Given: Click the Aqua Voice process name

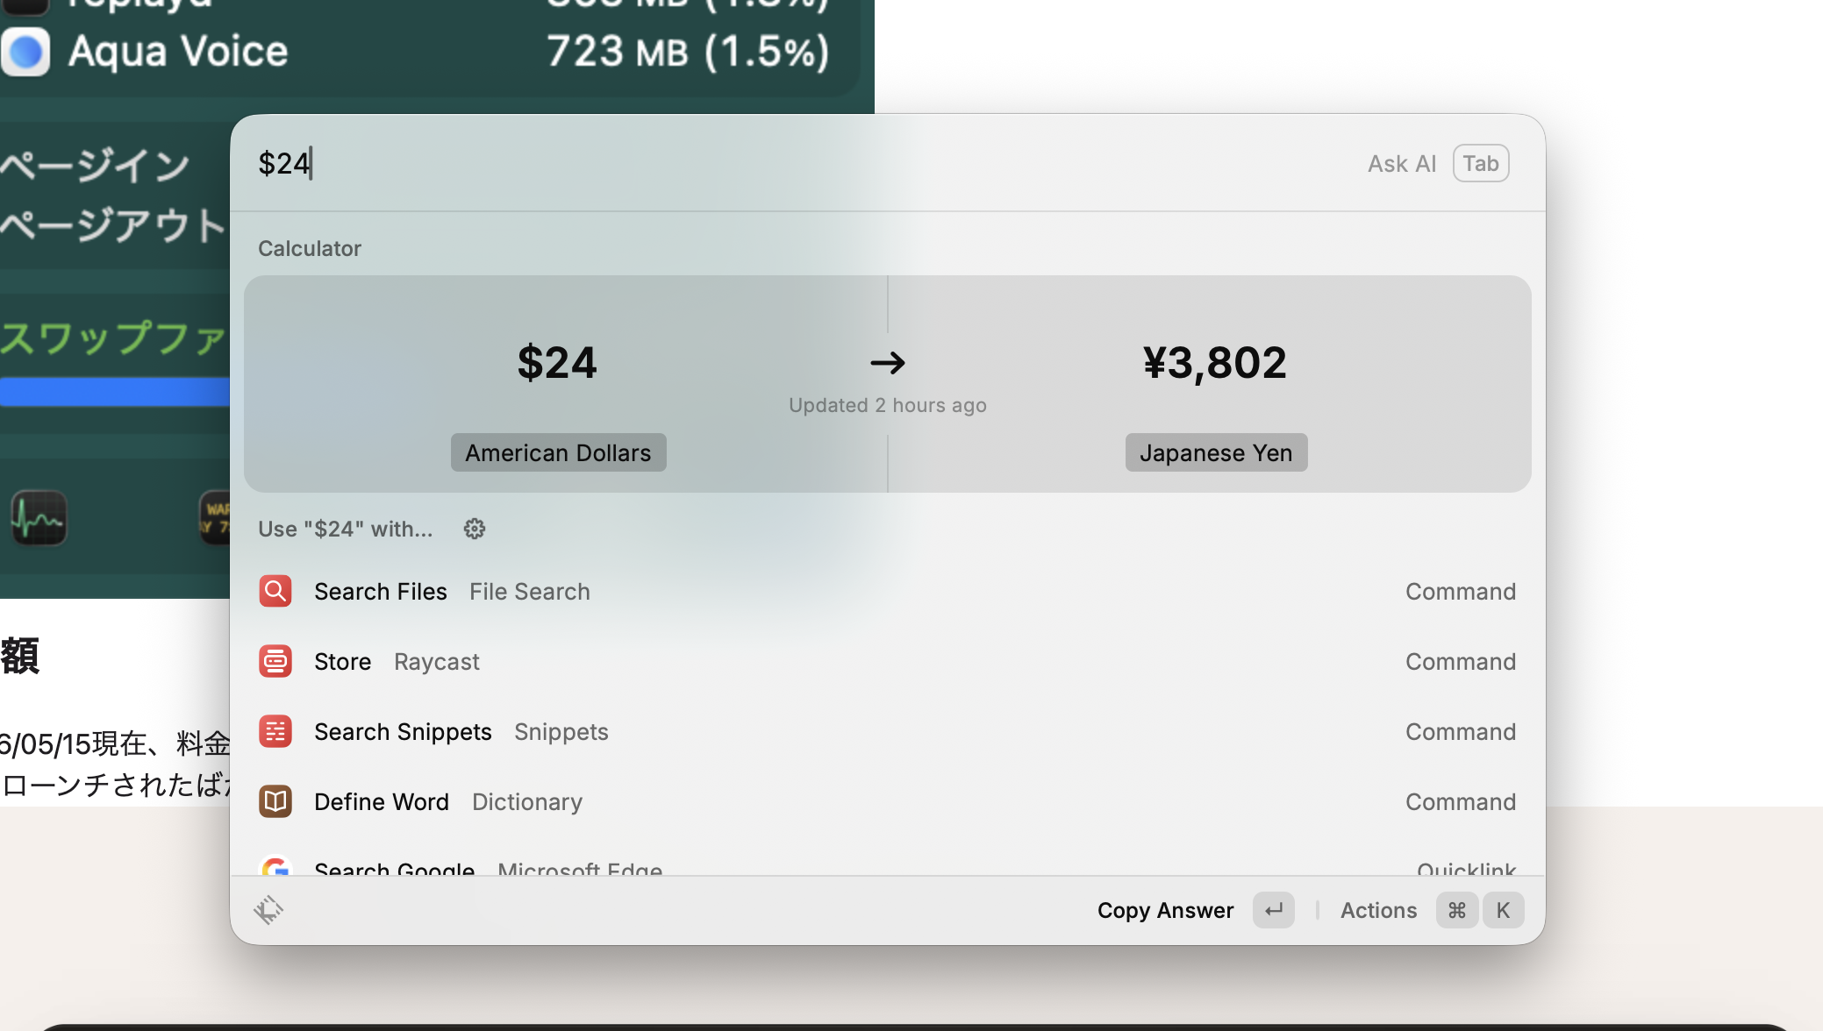Looking at the screenshot, I should [178, 52].
